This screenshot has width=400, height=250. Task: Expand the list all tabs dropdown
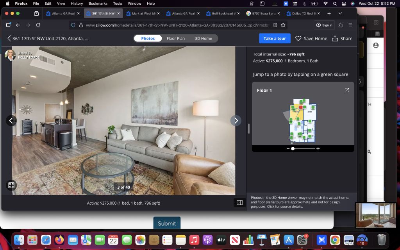(x=340, y=13)
